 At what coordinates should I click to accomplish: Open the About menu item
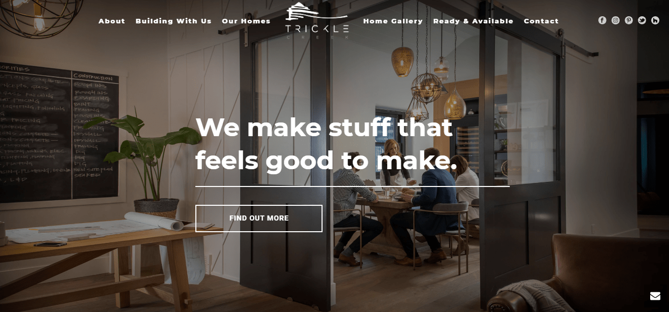click(112, 21)
